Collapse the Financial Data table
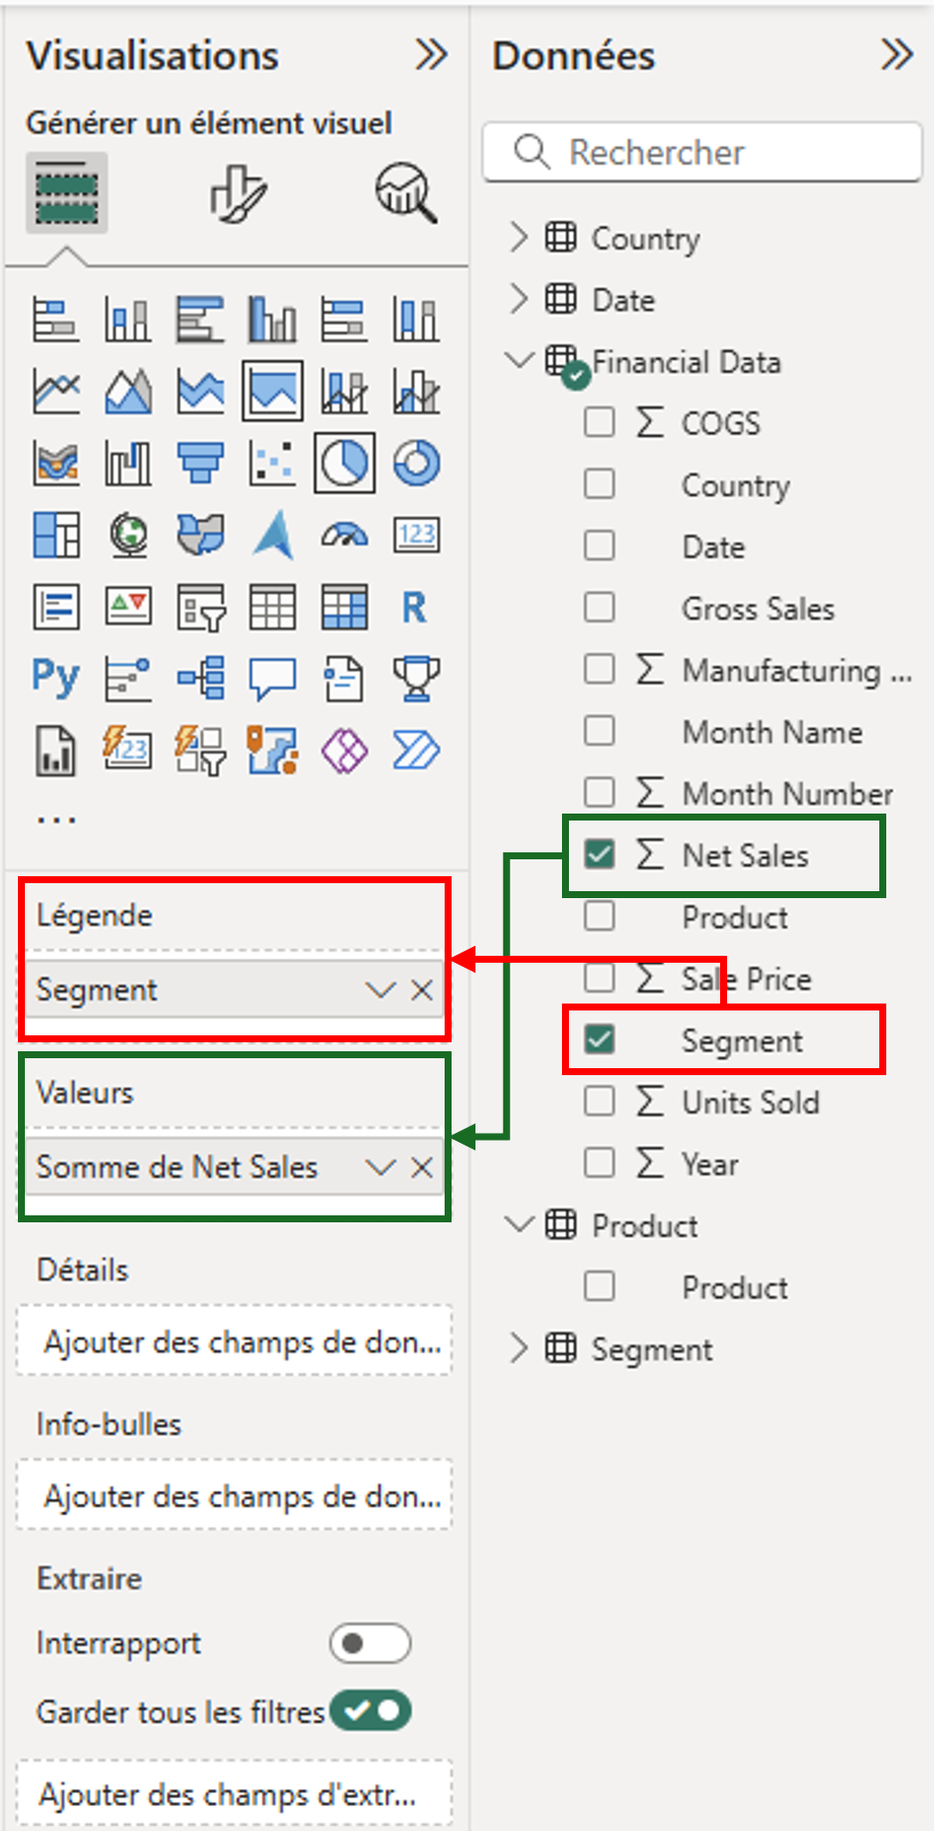This screenshot has height=1831, width=934. (518, 361)
